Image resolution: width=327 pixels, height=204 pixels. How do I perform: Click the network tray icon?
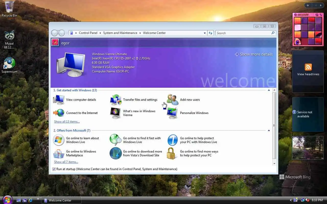tap(303, 200)
